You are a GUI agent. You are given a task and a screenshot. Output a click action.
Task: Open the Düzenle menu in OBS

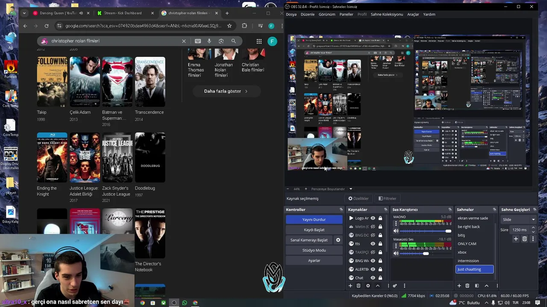tap(308, 14)
